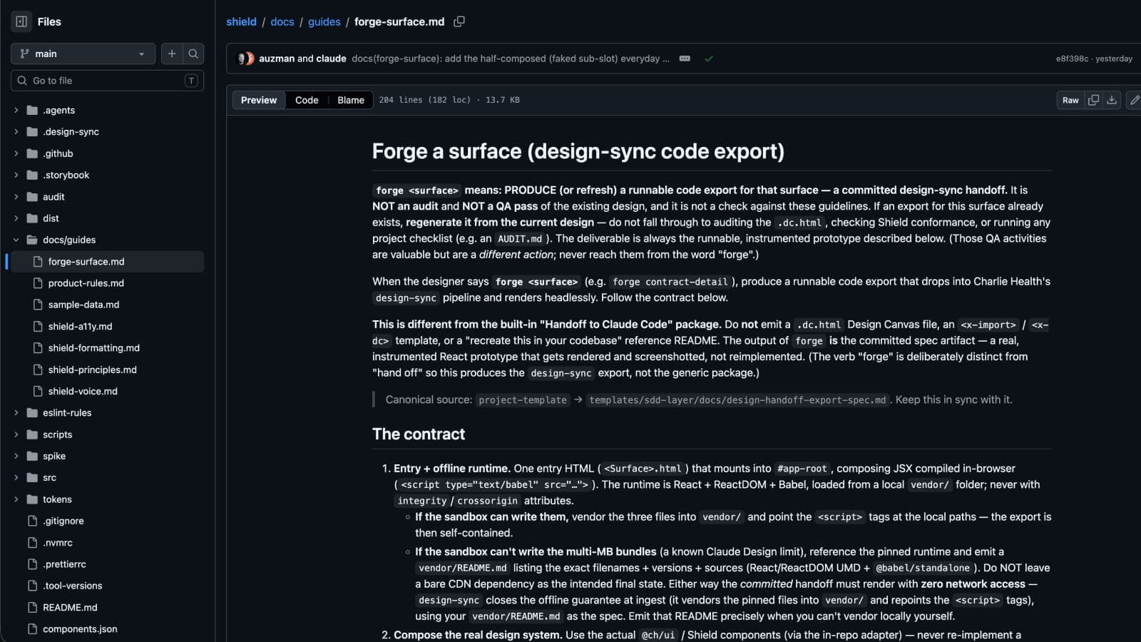Click the green checks status checkmark
Viewport: 1141px width, 642px height.
(x=709, y=58)
